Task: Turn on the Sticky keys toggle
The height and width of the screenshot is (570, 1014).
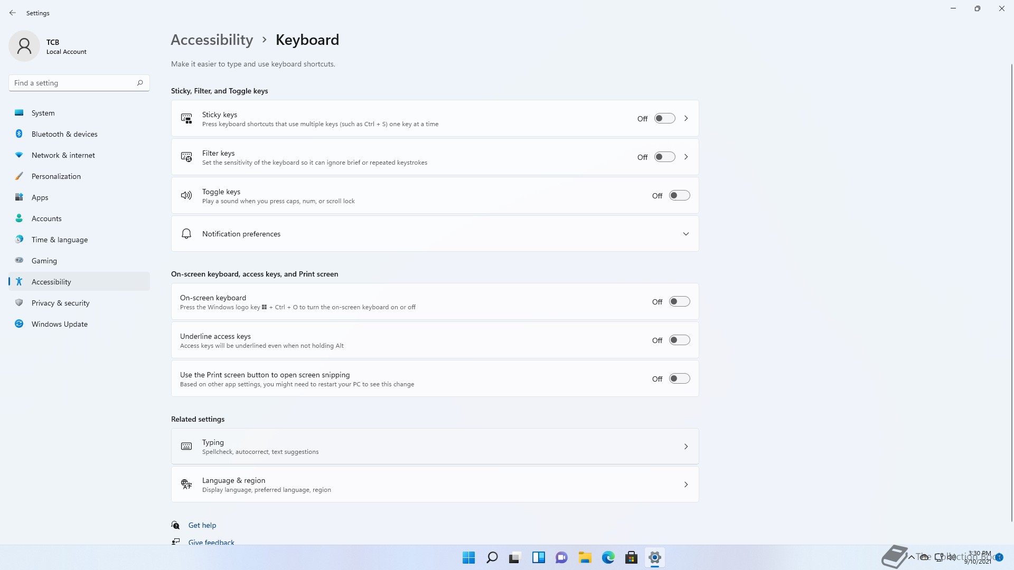Action: 664,119
